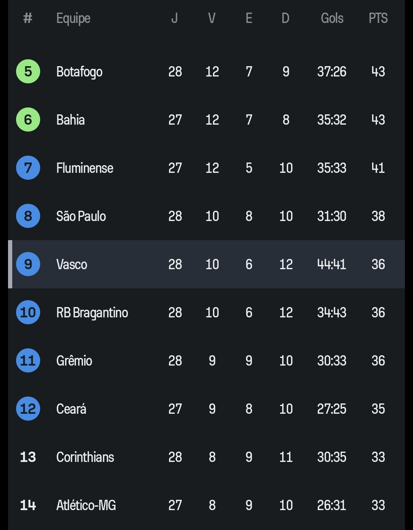413x530 pixels.
Task: Open the Bahia team page
Action: tap(70, 120)
